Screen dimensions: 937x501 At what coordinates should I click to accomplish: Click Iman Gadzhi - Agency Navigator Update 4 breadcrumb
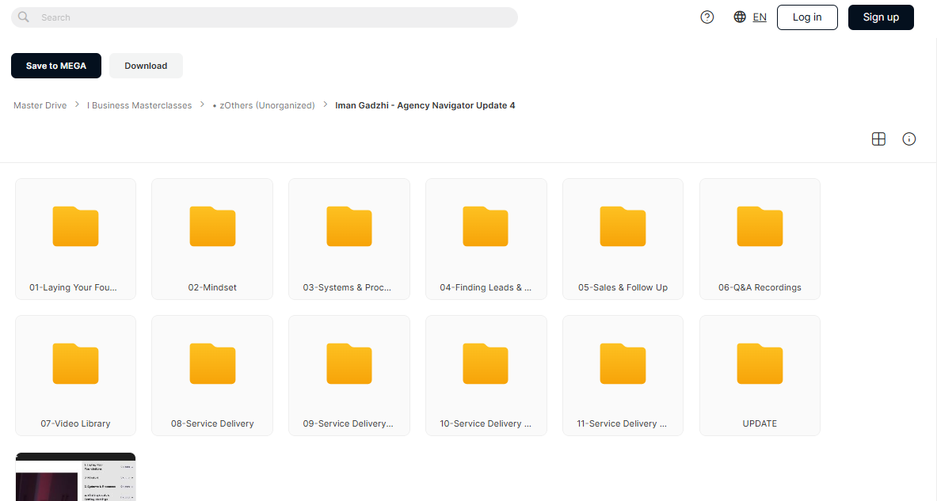pyautogui.click(x=425, y=105)
